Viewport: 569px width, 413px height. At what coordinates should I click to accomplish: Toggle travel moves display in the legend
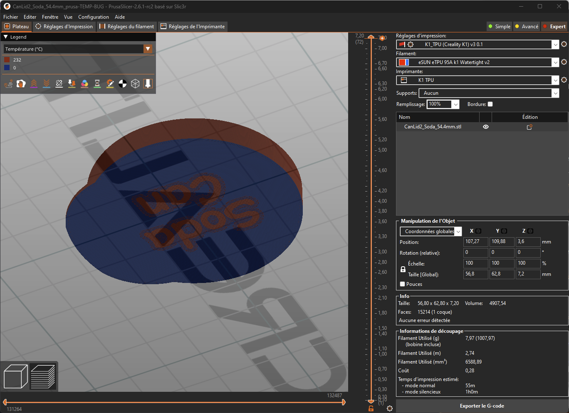click(8, 84)
